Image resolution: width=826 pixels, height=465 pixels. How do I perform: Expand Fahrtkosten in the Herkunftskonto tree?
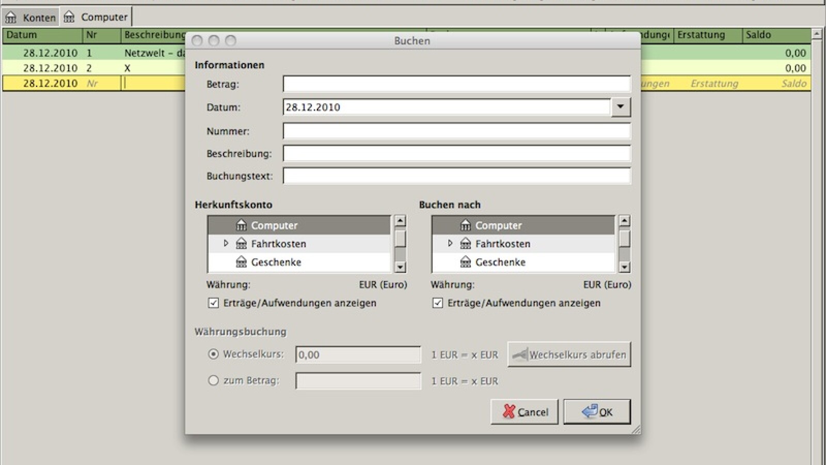pyautogui.click(x=226, y=243)
